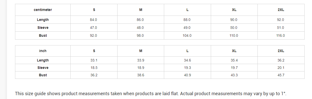
Task: Click the 45.7 inch bust value
Action: click(x=281, y=75)
